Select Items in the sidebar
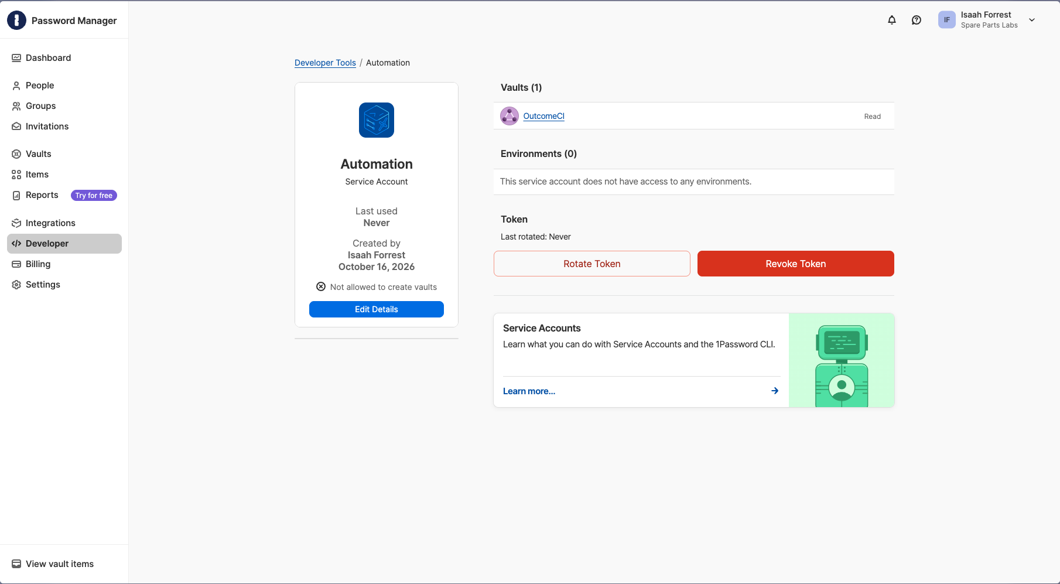Image resolution: width=1060 pixels, height=584 pixels. tap(64, 175)
